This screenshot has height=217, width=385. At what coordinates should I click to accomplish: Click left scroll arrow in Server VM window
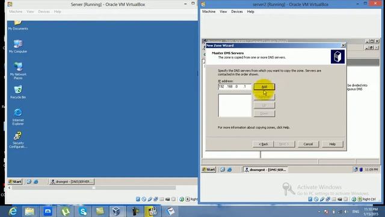(x=10, y=187)
